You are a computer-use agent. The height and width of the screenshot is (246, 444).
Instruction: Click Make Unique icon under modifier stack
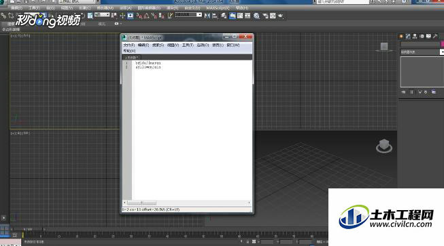coord(420,92)
